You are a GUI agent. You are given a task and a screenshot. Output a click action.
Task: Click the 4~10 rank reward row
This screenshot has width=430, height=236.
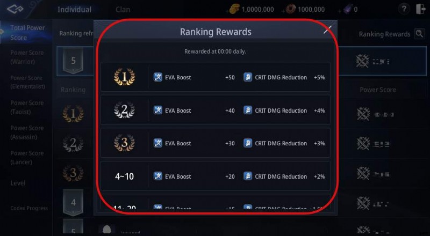(x=216, y=176)
